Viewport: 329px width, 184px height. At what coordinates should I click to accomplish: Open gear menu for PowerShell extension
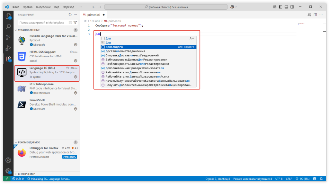(x=76, y=109)
